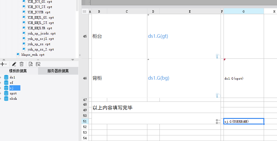
Task: Click the file icon of yzh_sp_zz_2.cpt
Action: tap(24, 49)
